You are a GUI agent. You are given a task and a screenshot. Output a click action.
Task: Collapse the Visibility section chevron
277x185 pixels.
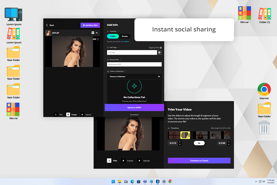click(118, 31)
